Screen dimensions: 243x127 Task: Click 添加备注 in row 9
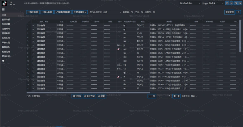pyautogui.click(x=41, y=57)
